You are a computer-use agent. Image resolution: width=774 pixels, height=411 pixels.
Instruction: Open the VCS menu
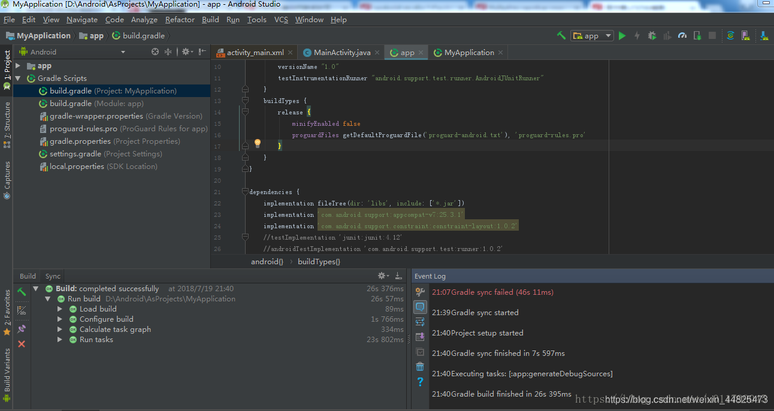281,20
